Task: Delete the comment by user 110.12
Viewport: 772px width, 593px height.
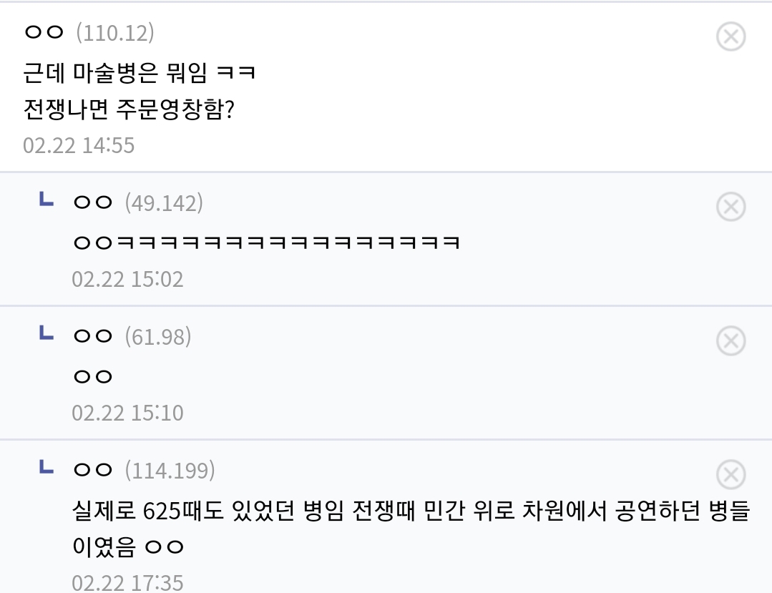Action: 731,36
